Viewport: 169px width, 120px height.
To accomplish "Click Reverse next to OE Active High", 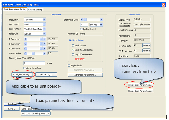I will (146, 50).
